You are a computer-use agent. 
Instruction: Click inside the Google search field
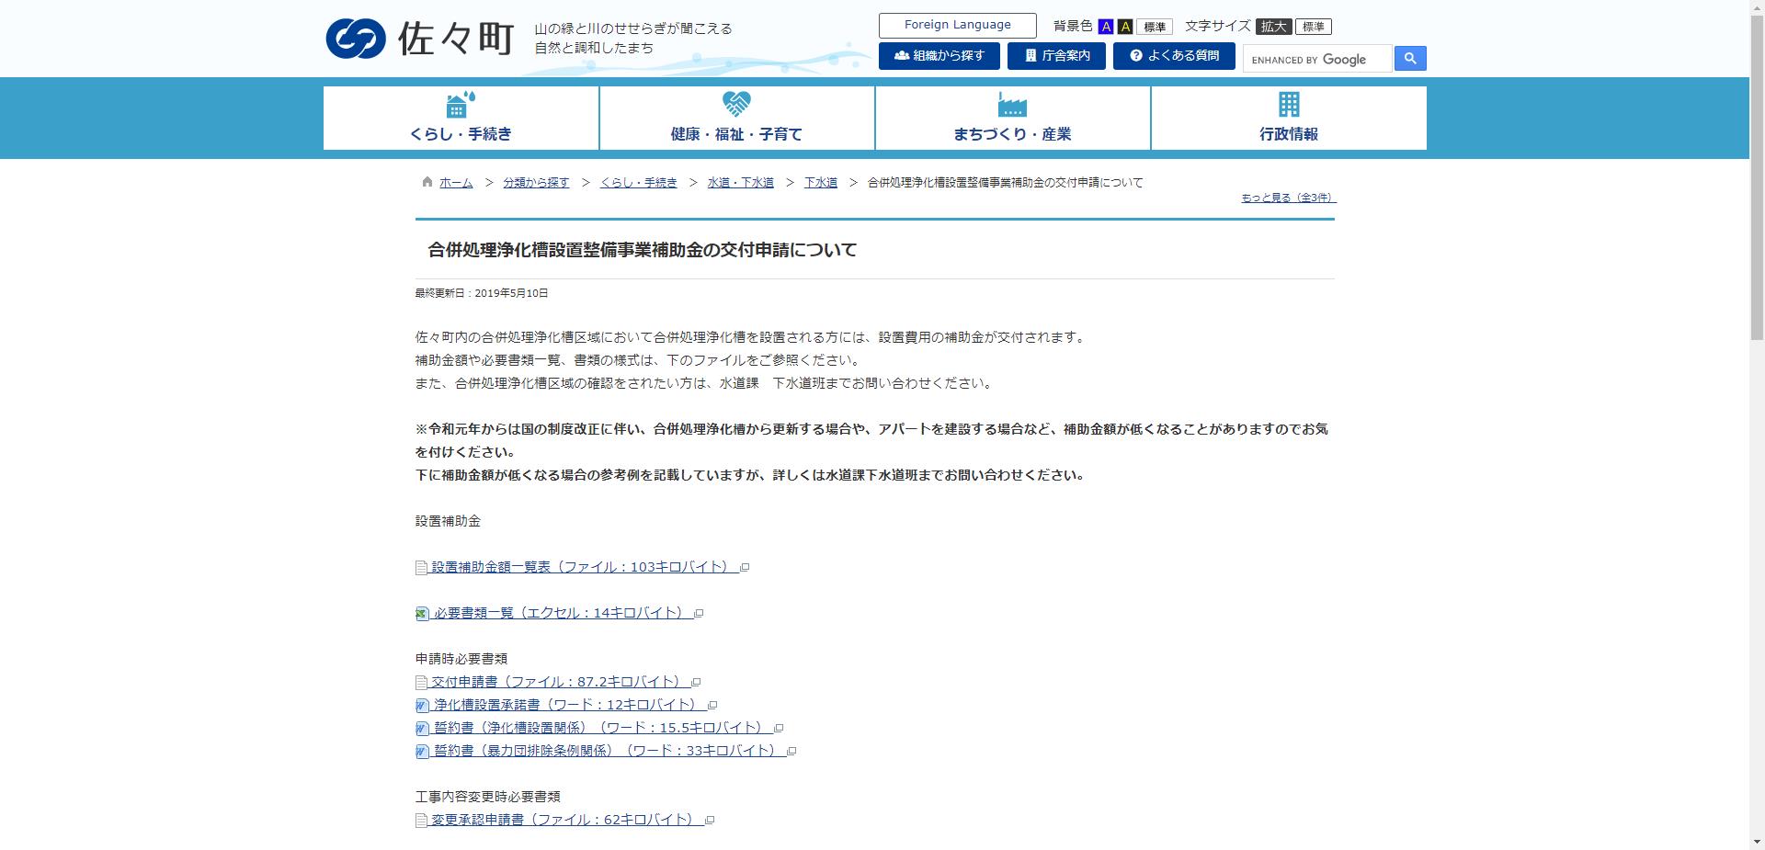click(1315, 59)
